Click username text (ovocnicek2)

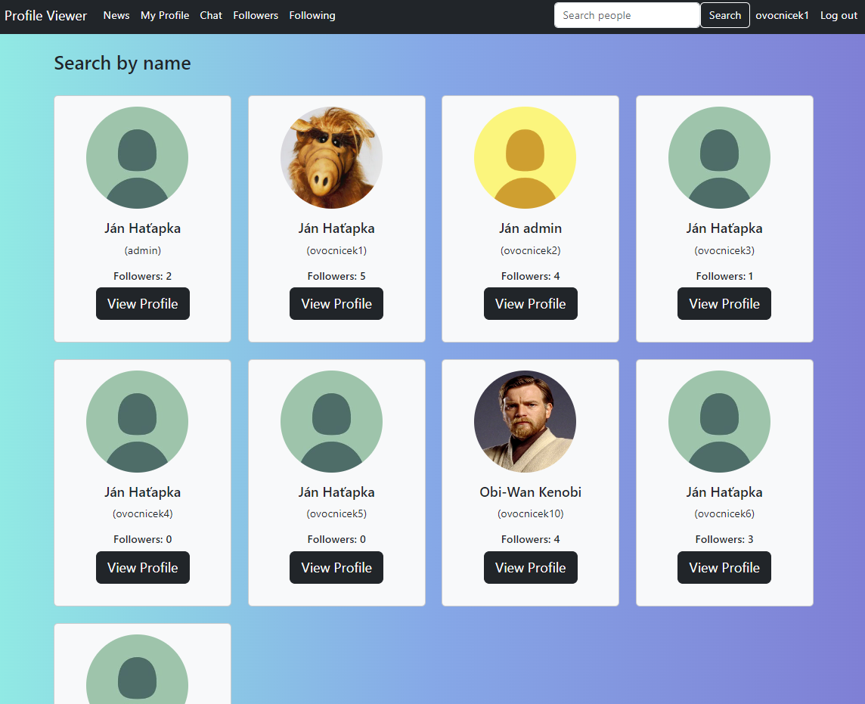531,250
